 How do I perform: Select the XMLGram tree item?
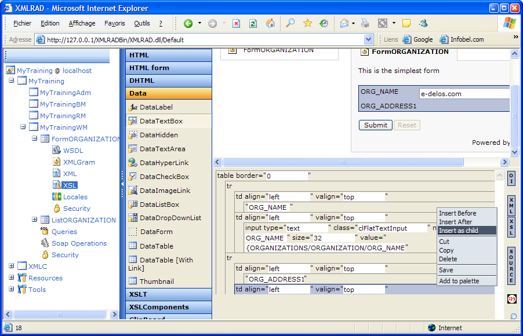click(x=78, y=162)
